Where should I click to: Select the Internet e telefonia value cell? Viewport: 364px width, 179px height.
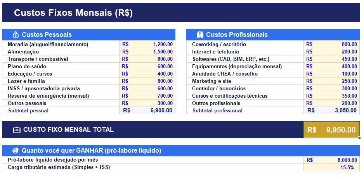[332, 52]
